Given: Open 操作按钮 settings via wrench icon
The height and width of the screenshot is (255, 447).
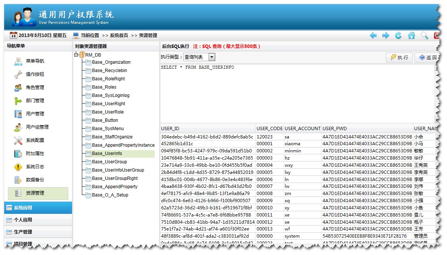Looking at the screenshot, I should tap(18, 74).
